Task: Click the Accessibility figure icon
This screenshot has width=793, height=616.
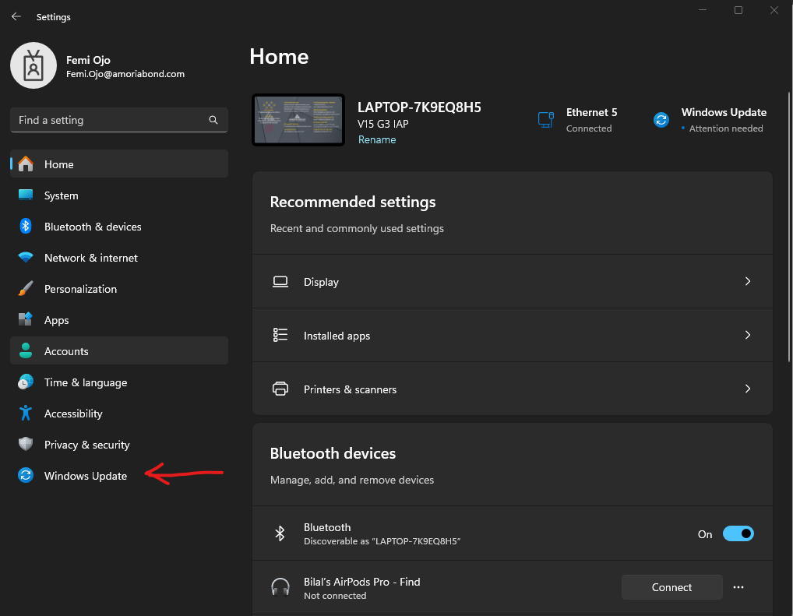Action: point(26,414)
